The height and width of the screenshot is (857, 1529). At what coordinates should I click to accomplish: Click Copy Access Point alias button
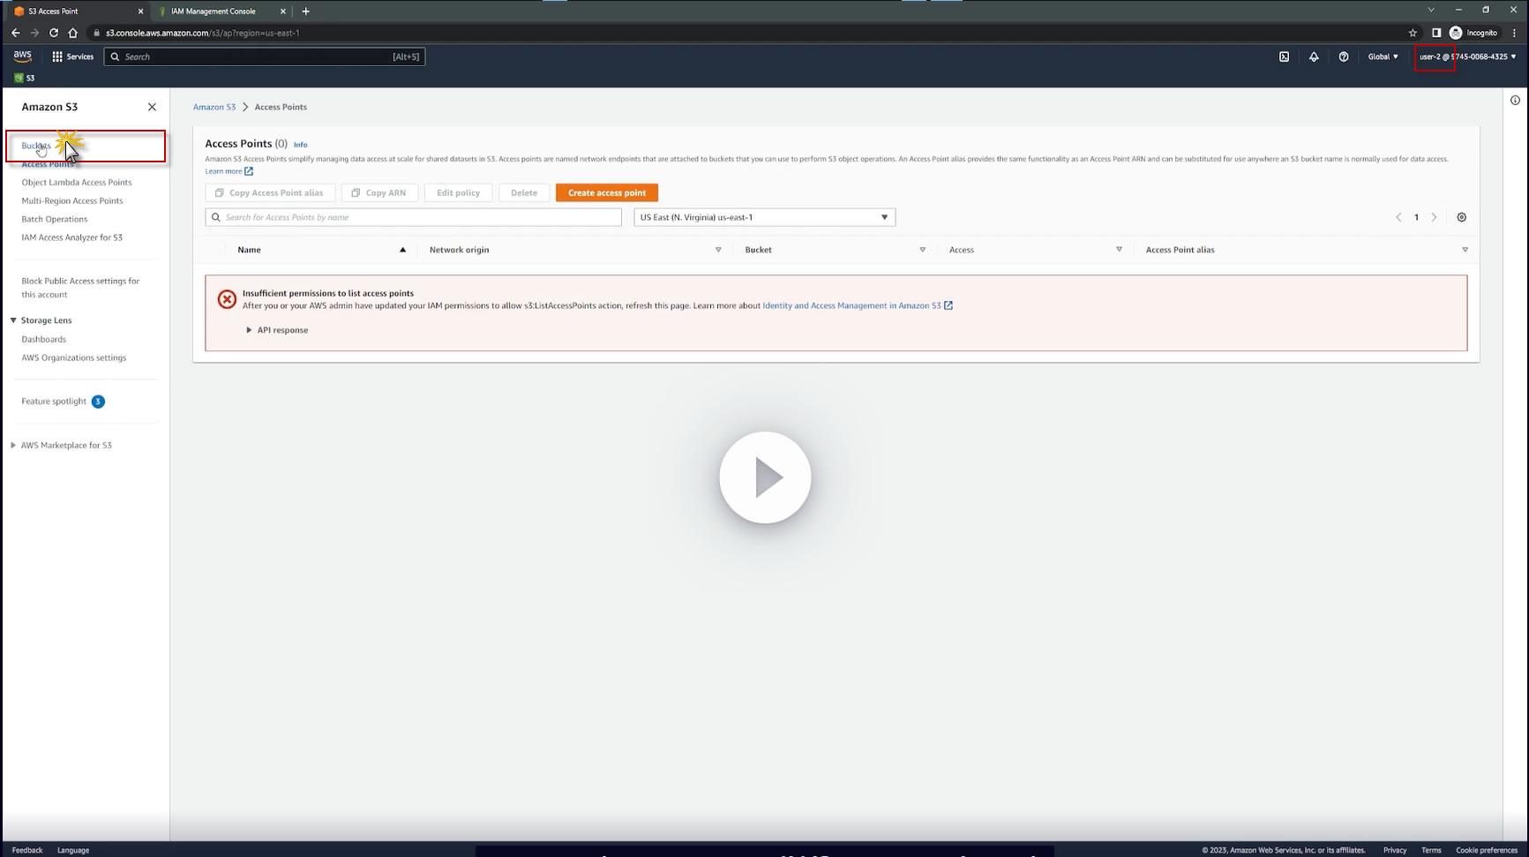(x=270, y=192)
